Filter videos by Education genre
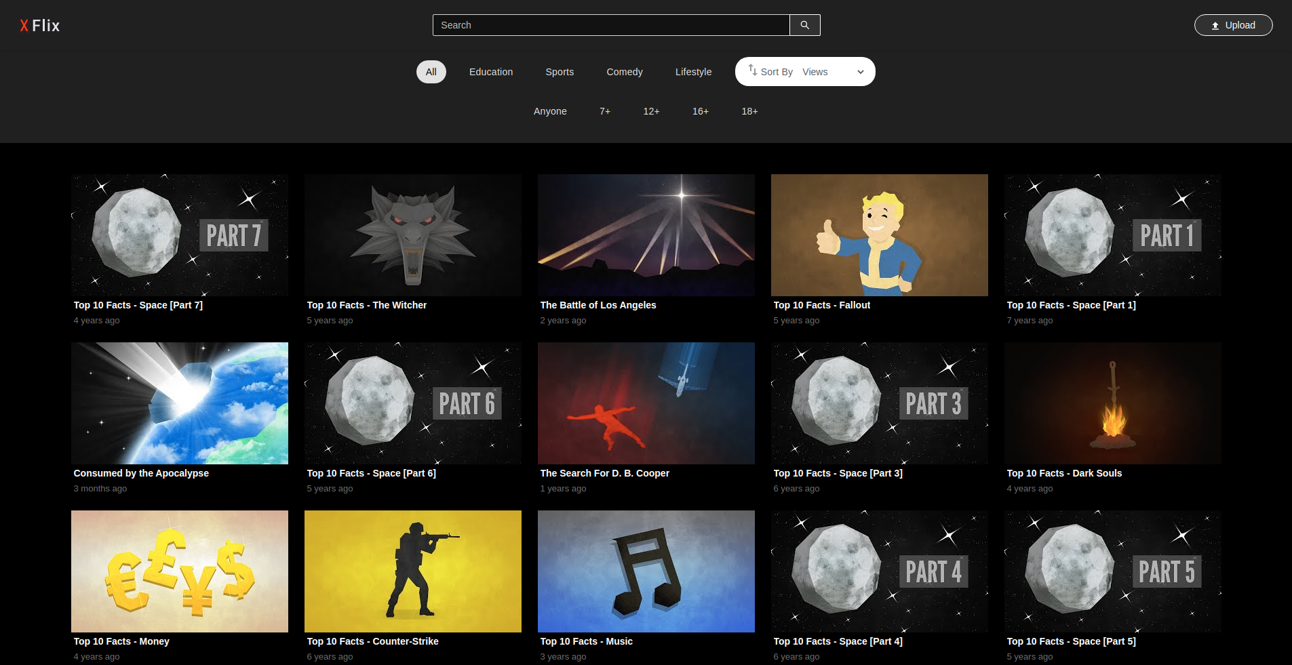 coord(490,72)
